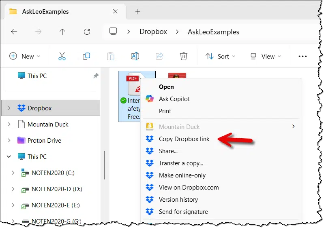Click the Copy icon in toolbar
Screen dimensions: 326x230
(x=86, y=57)
